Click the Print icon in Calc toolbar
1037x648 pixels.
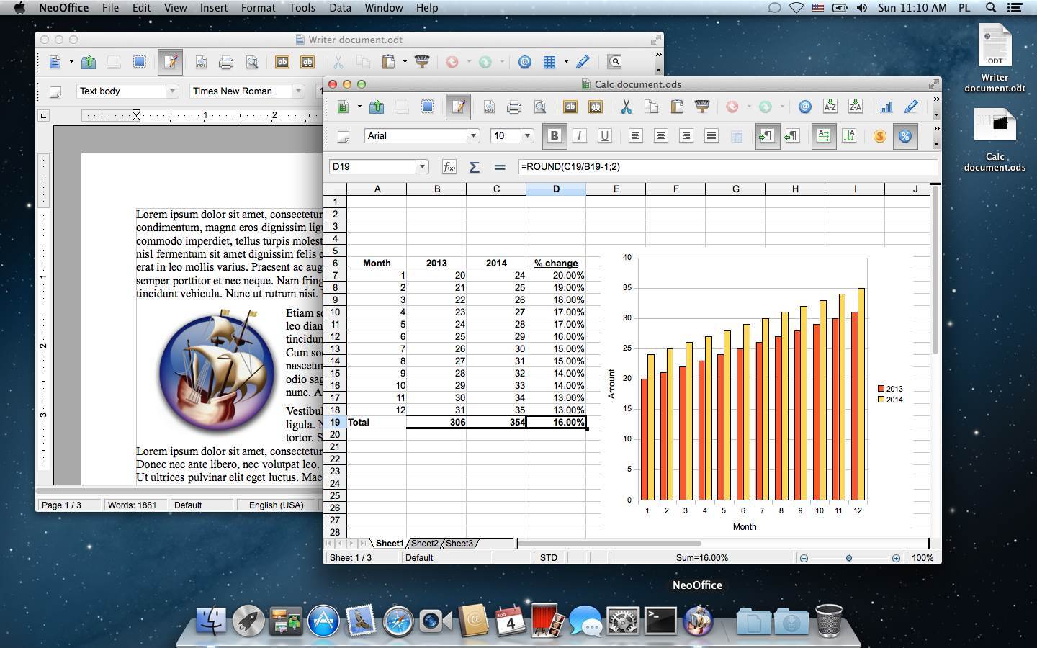tap(514, 107)
